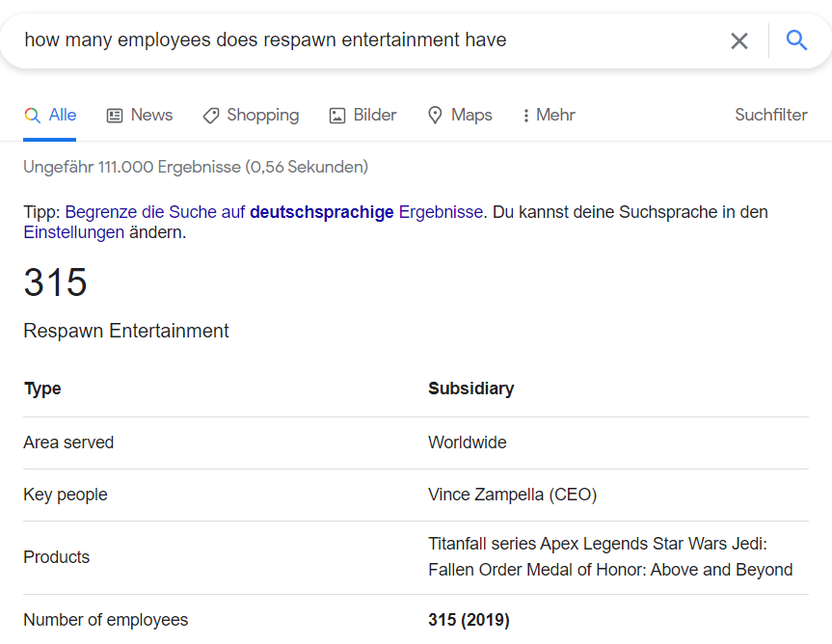Open the Shopping tab

click(251, 115)
